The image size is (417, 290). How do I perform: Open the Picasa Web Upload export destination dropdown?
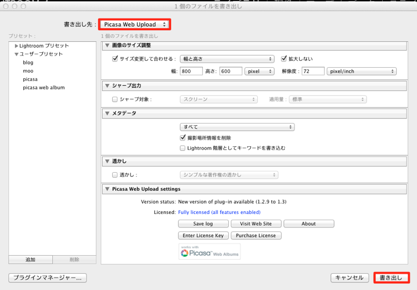click(135, 24)
